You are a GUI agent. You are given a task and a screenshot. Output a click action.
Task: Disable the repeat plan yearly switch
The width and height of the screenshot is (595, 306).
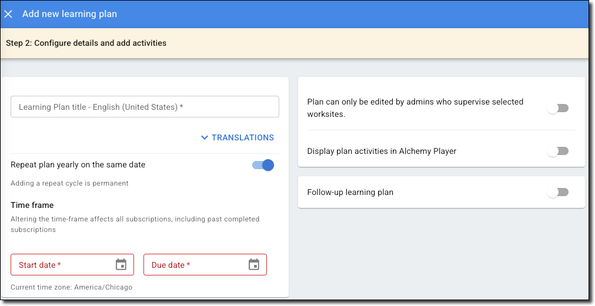(263, 165)
